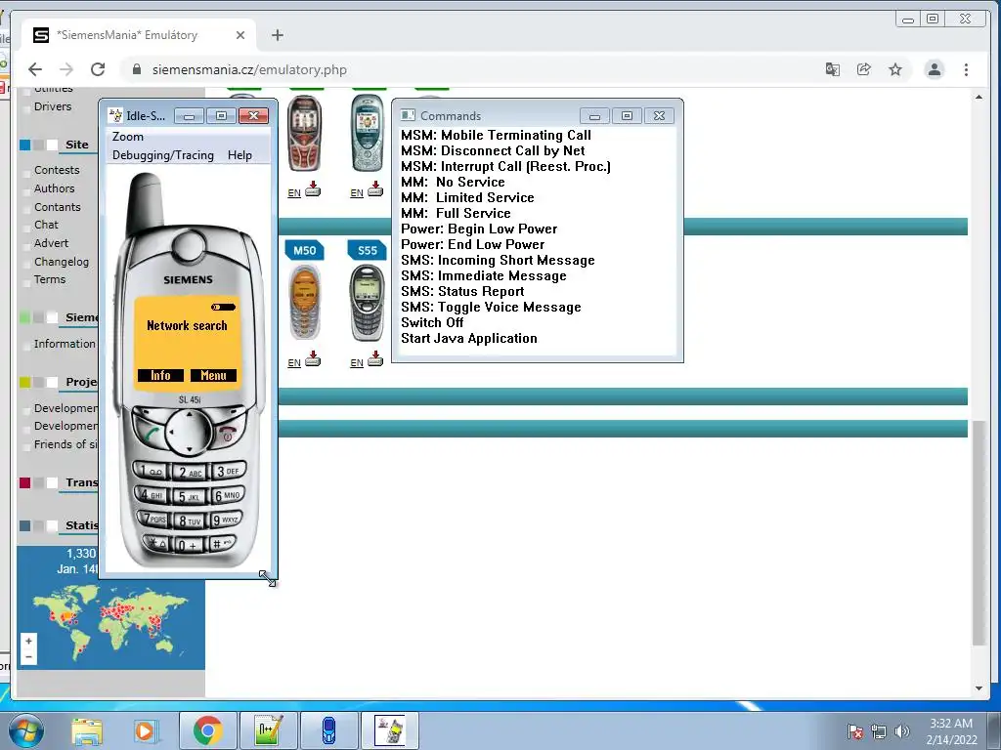The height and width of the screenshot is (750, 1001).
Task: Select Power: Begin Low Power command
Action: pyautogui.click(x=479, y=229)
